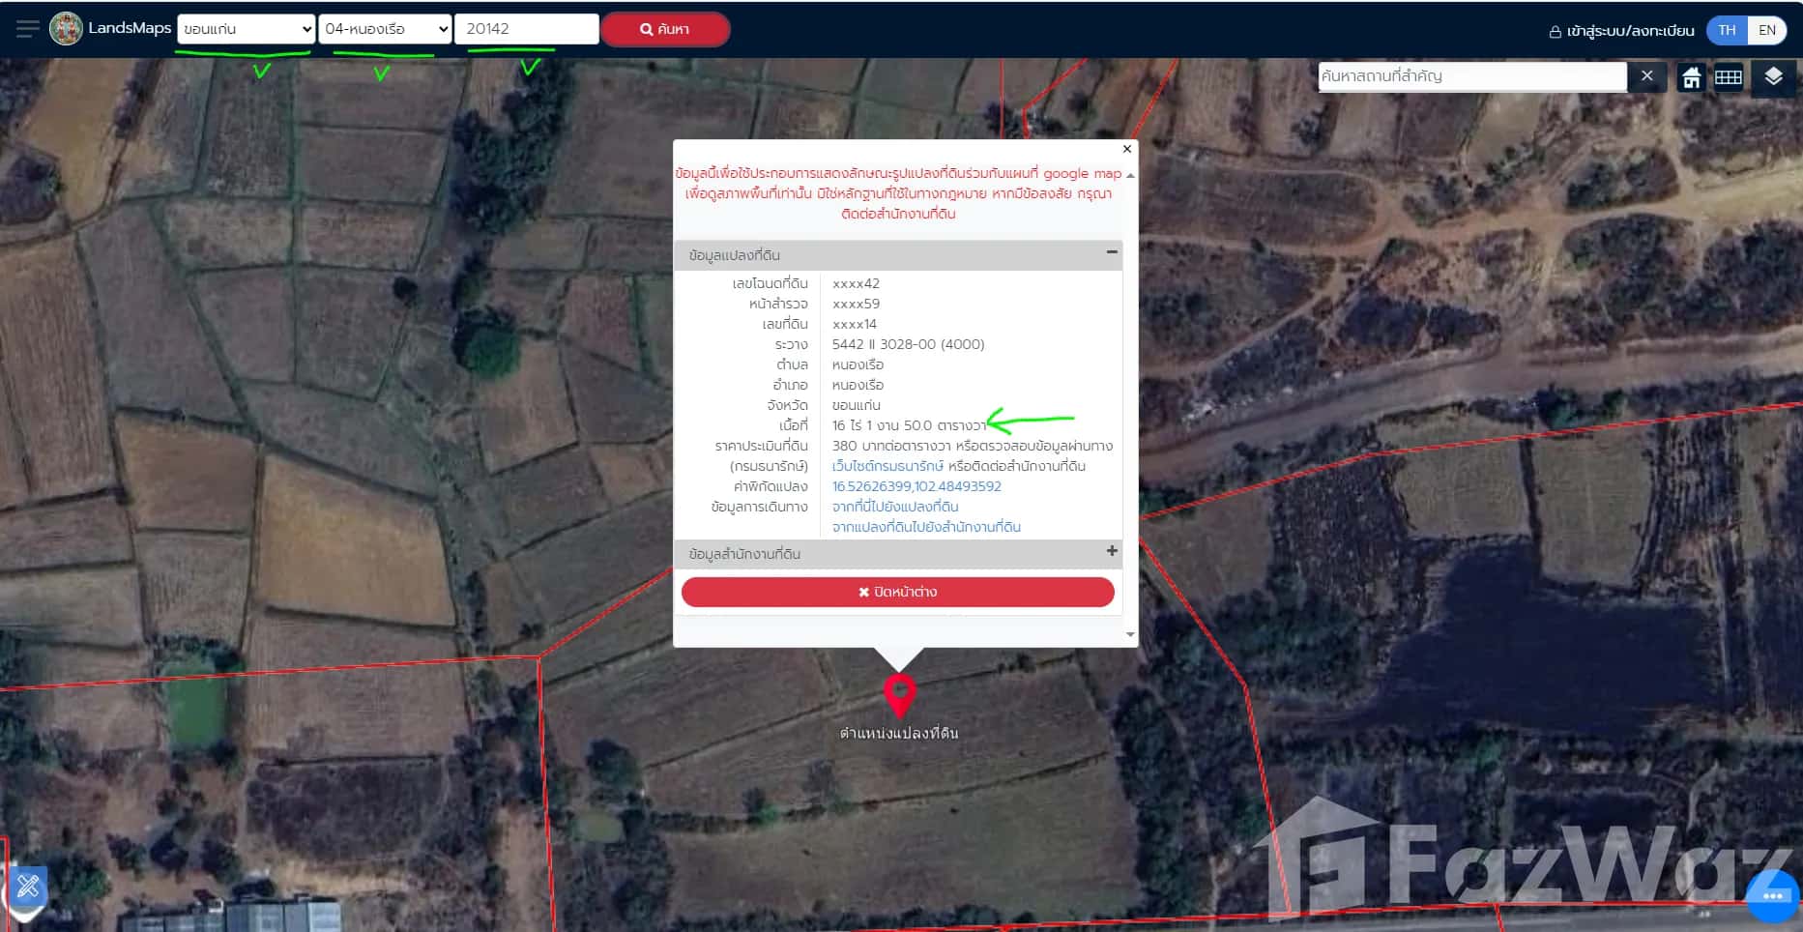
Task: Click the red land parcel location pin
Action: pos(899,694)
